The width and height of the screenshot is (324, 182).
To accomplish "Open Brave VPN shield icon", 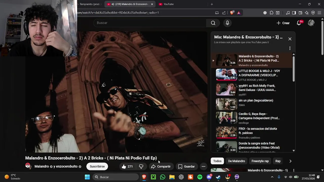I will pyautogui.click(x=313, y=13).
